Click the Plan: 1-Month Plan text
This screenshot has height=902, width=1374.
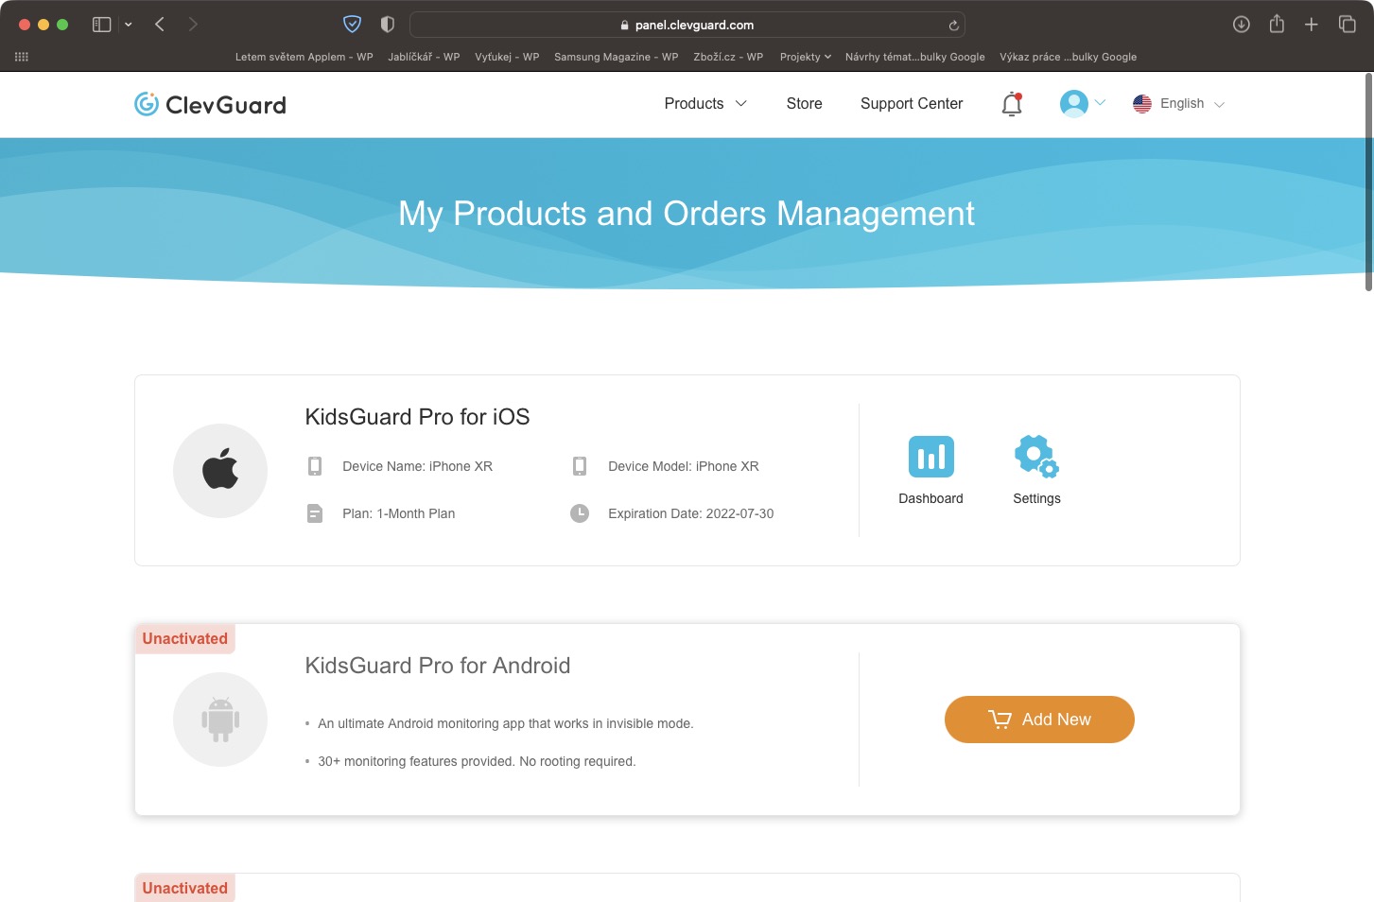pyautogui.click(x=399, y=513)
